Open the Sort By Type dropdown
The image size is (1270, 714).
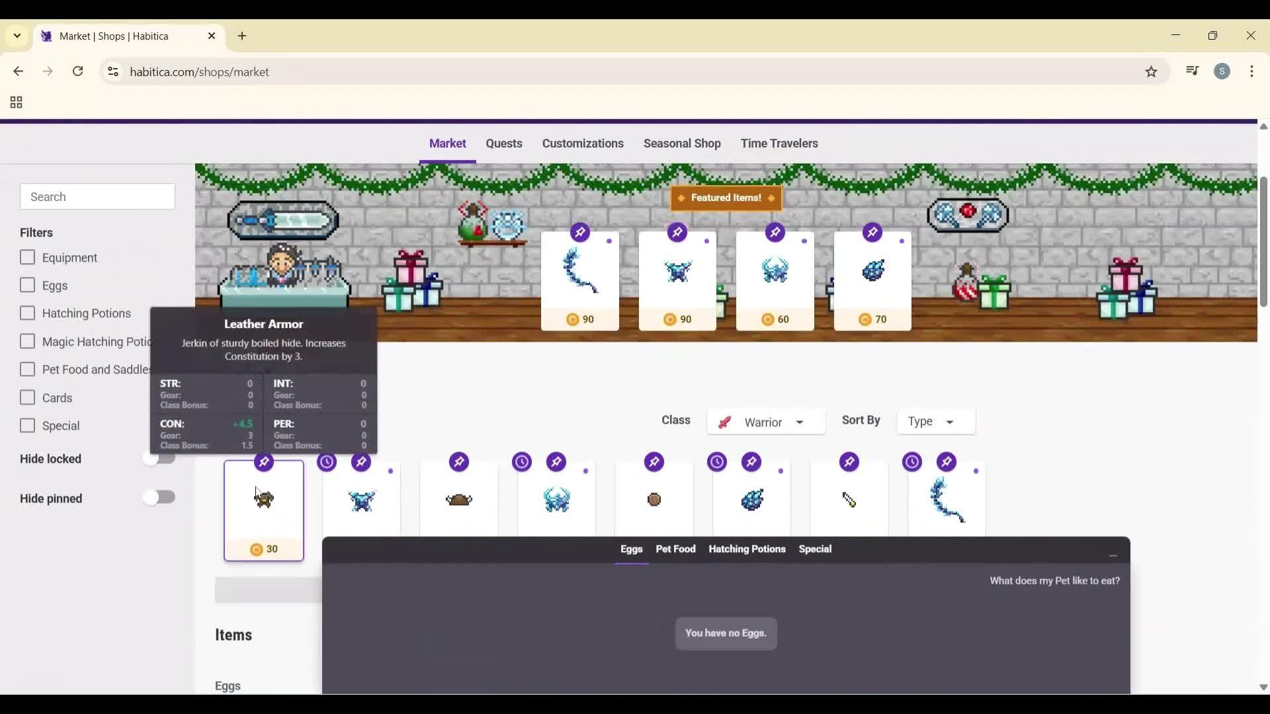point(935,422)
